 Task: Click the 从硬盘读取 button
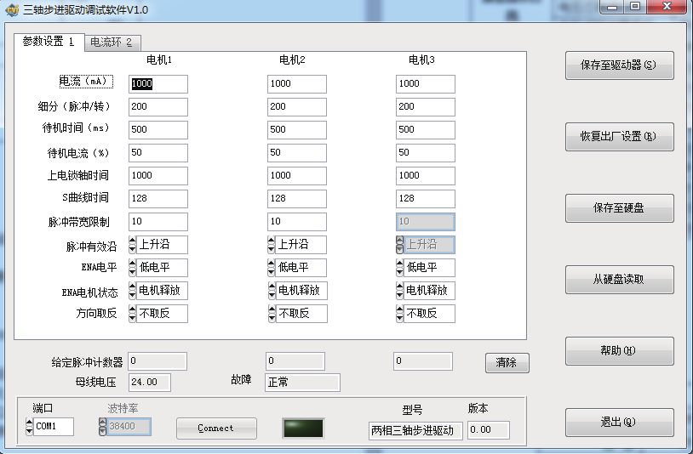619,280
